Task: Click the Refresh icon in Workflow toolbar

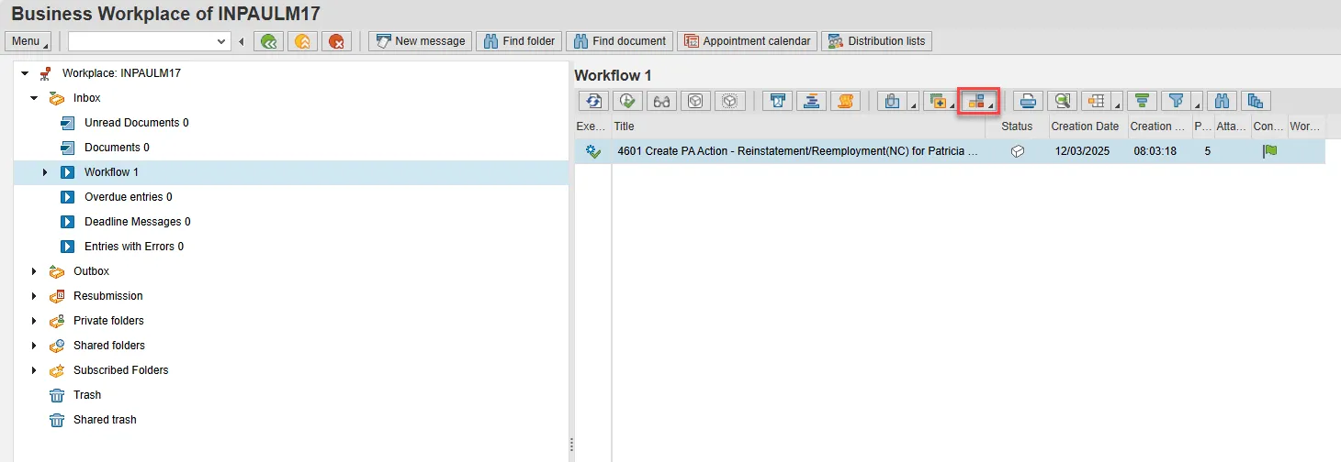Action: tap(593, 102)
